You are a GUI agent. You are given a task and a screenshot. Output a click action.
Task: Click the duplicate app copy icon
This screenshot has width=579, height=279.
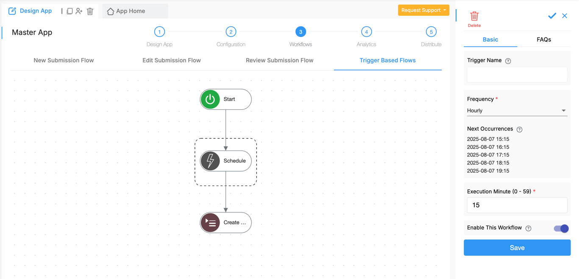pos(70,11)
